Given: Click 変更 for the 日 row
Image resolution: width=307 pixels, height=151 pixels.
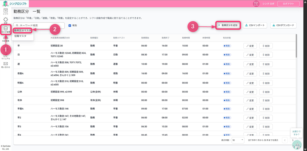Looking at the screenshot, I should point(250,55).
